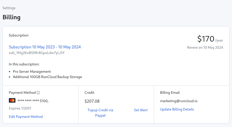This screenshot has width=232, height=127.
Task: Click the masked card number ending 5100
Action: point(33,101)
